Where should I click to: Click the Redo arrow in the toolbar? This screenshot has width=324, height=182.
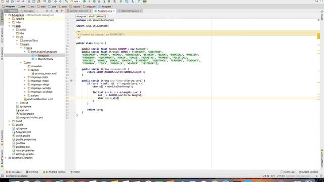(x=23, y=1)
